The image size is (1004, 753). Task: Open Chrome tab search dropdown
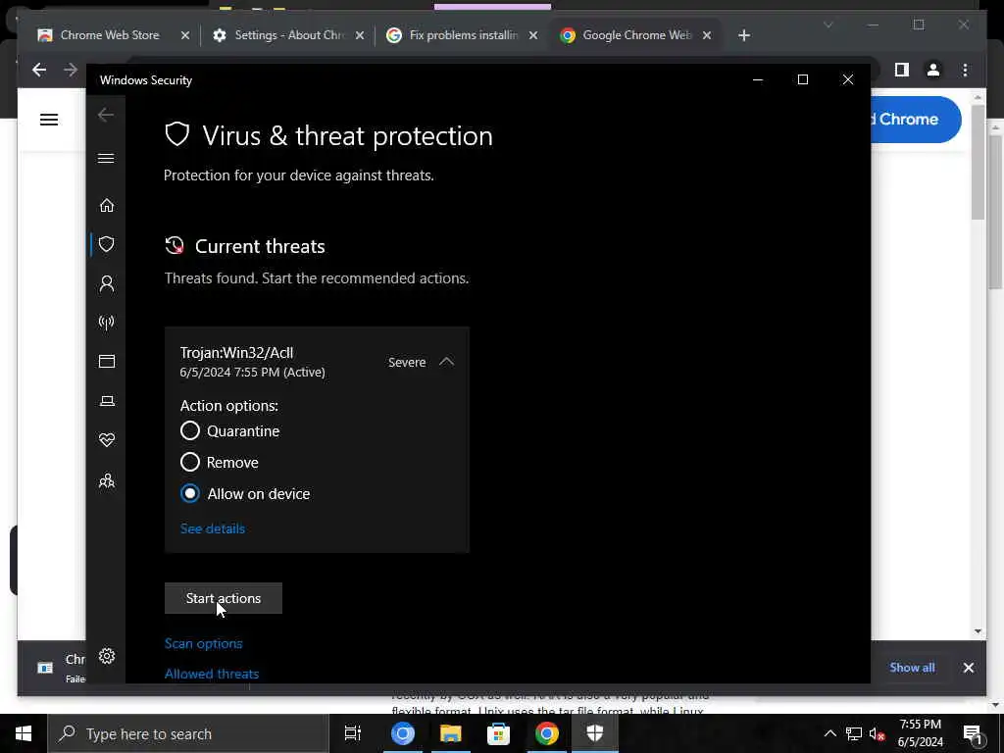point(828,25)
